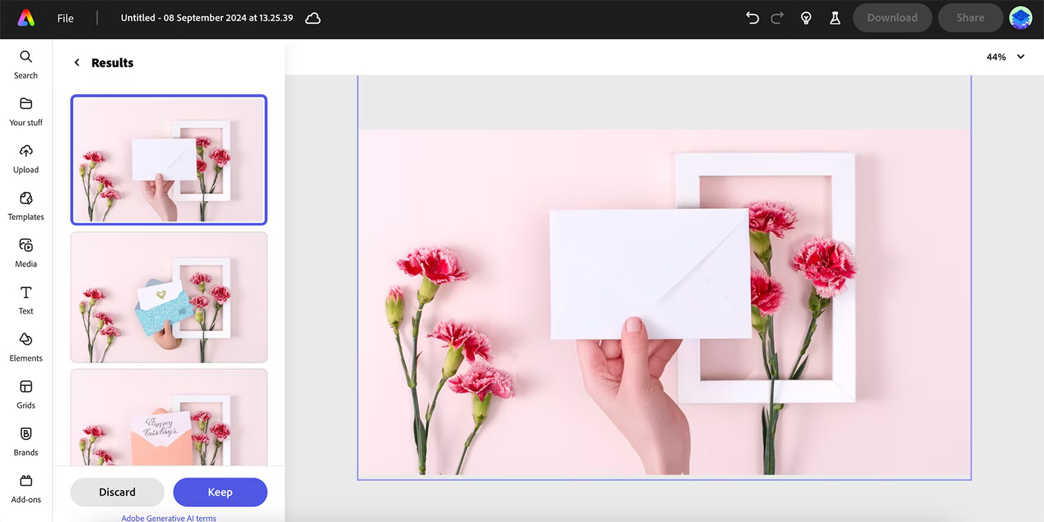Discard the generated results

pyautogui.click(x=117, y=492)
